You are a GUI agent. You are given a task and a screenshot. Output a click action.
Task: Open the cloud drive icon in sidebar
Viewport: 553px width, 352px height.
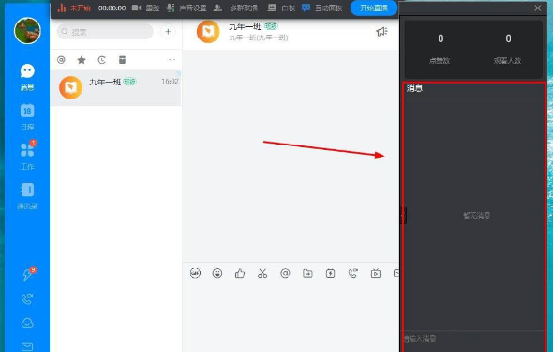click(x=27, y=323)
